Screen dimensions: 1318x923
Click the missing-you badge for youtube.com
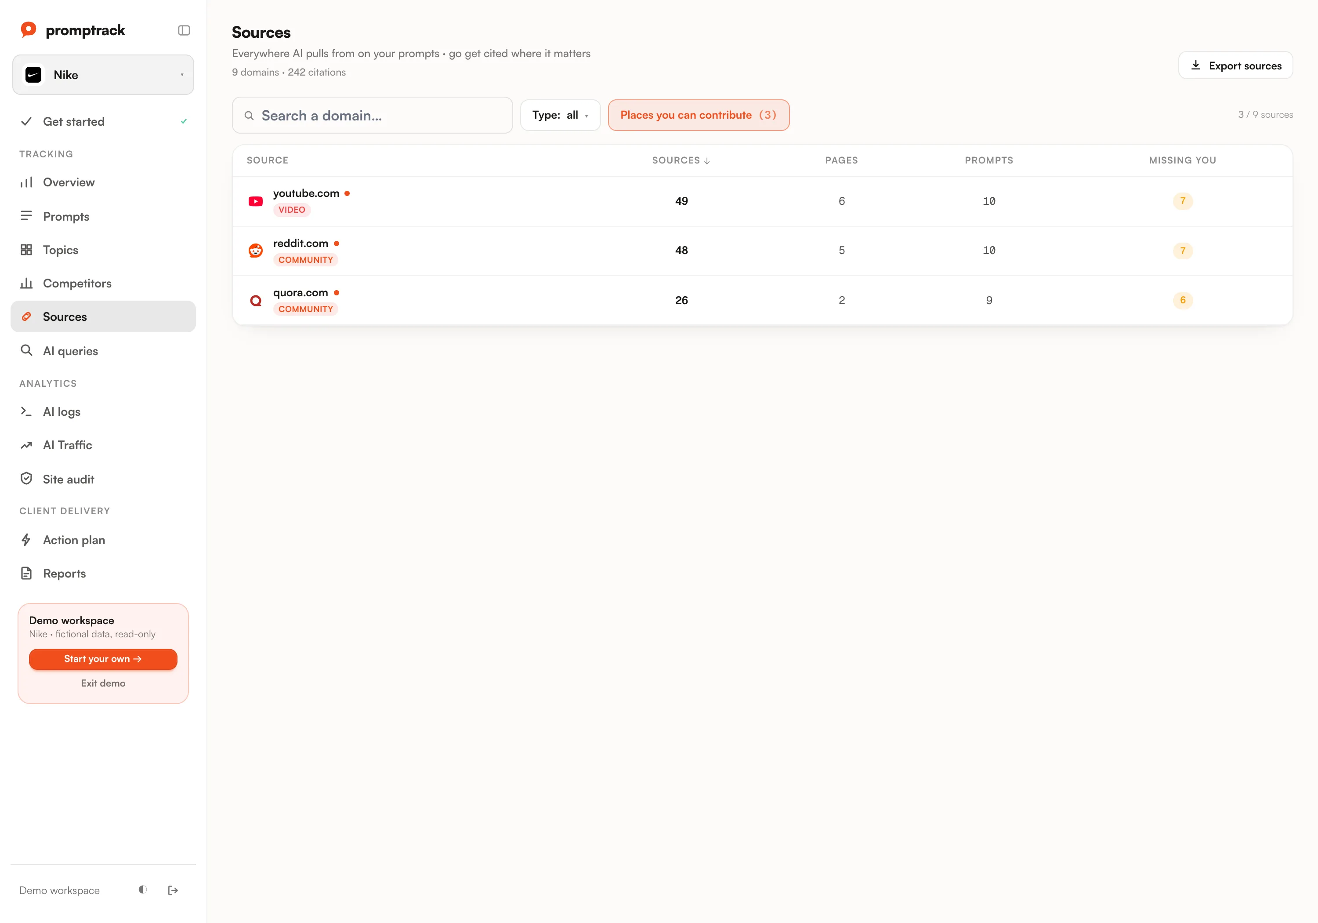(1183, 201)
